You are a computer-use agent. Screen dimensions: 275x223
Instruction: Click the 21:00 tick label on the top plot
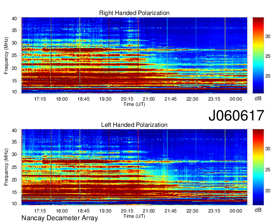[149, 99]
